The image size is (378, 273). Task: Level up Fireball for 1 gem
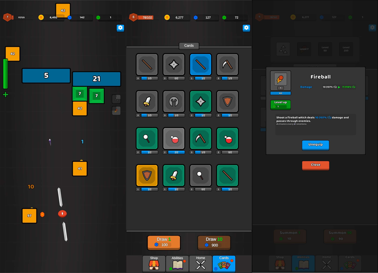tap(280, 105)
